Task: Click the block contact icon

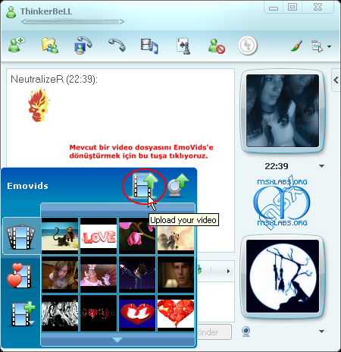Action: (x=217, y=46)
